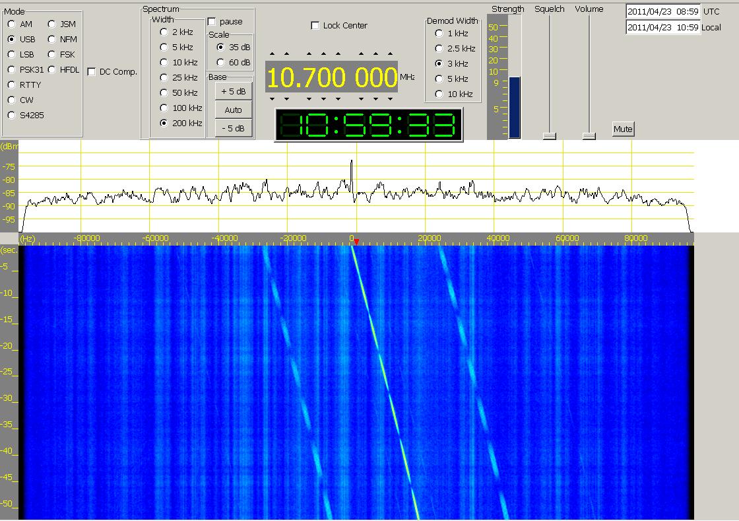Set demod width to 5 kHz
This screenshot has height=521, width=739.
coord(439,79)
